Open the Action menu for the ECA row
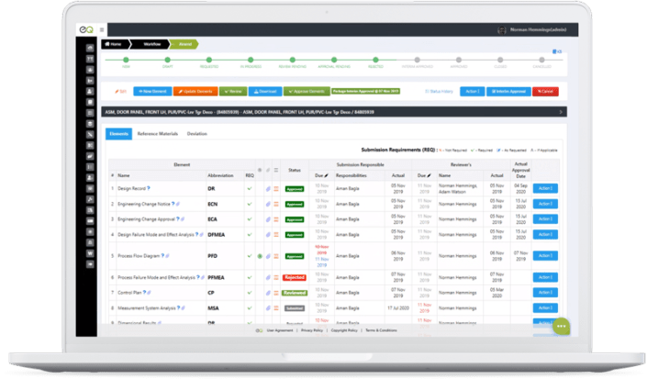The image size is (647, 379). click(545, 219)
